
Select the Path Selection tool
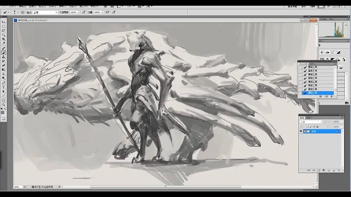(4, 91)
